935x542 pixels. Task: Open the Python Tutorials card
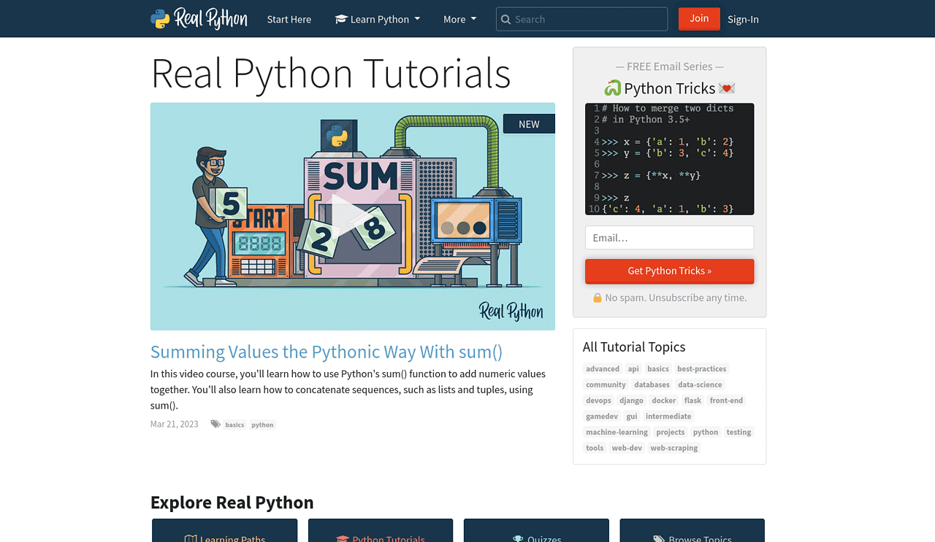[x=381, y=530]
